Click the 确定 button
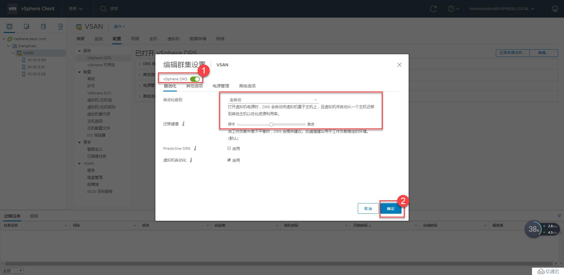Viewport: 564px width, 275px height. 391,208
